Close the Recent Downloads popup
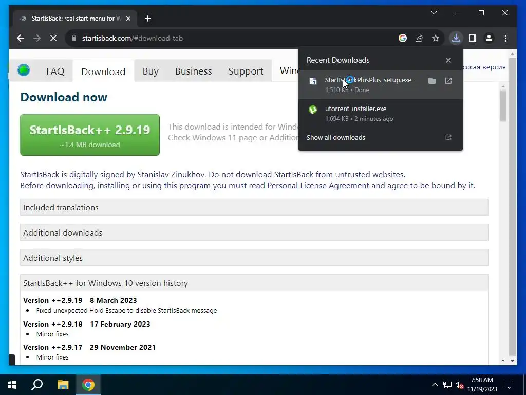526x395 pixels. coord(448,60)
